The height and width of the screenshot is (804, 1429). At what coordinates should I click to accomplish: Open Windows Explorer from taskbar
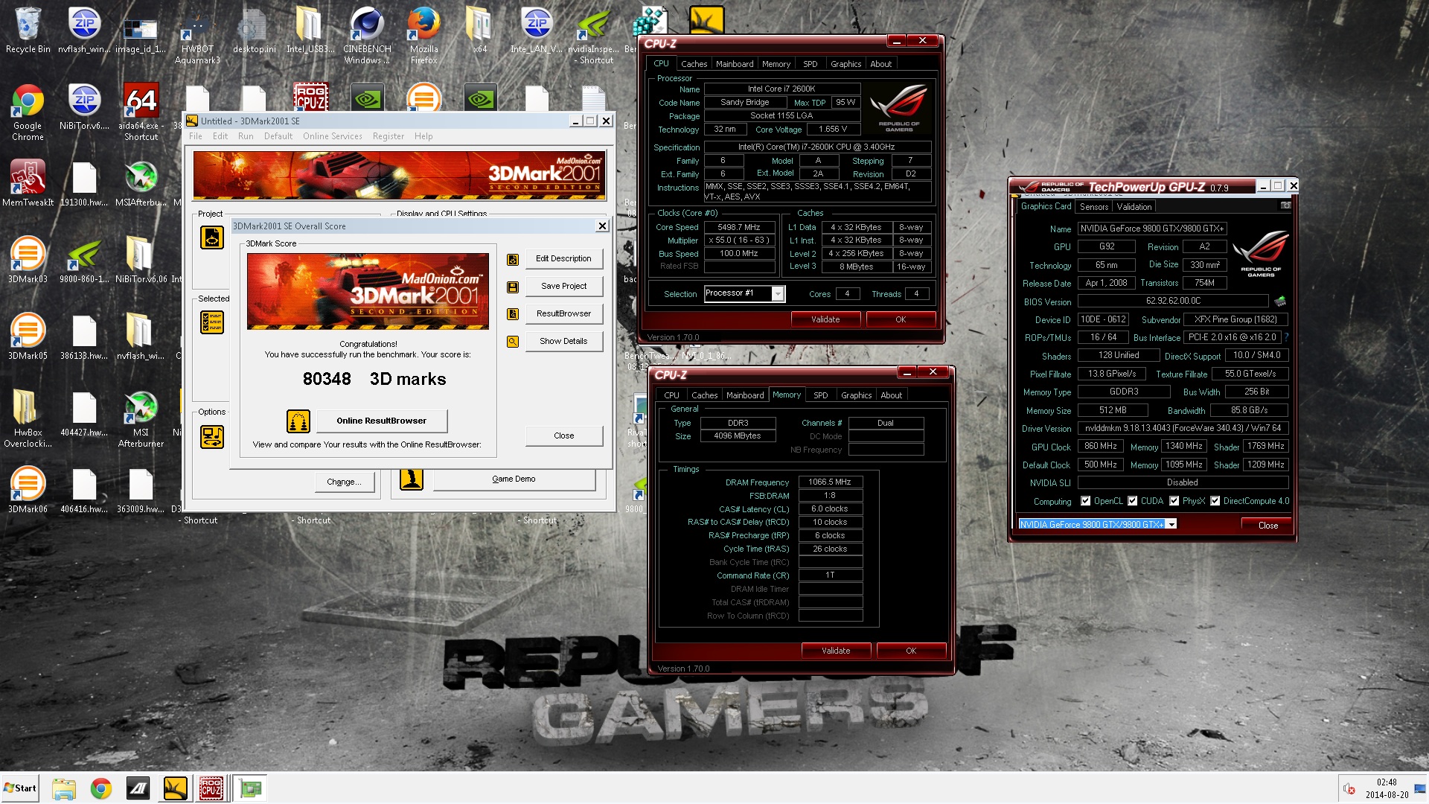pos(64,788)
